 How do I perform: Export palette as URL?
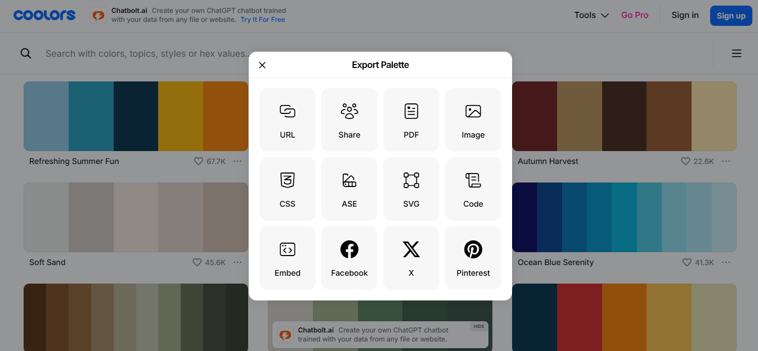click(x=288, y=120)
